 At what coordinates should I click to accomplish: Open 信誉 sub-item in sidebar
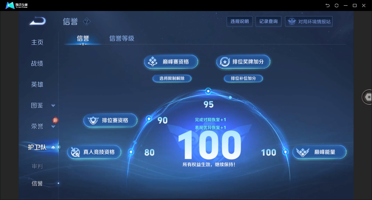point(37,184)
